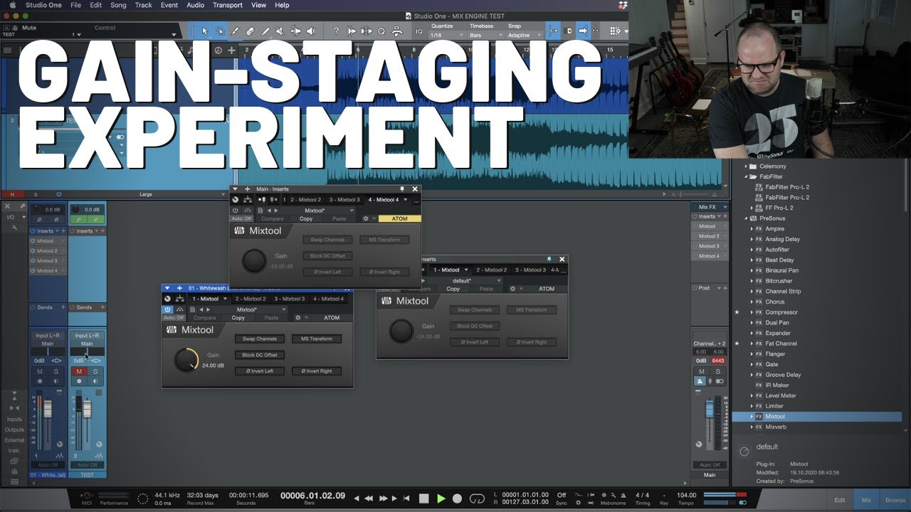Select the Listen speaker tool
This screenshot has width=911, height=512.
click(x=311, y=31)
